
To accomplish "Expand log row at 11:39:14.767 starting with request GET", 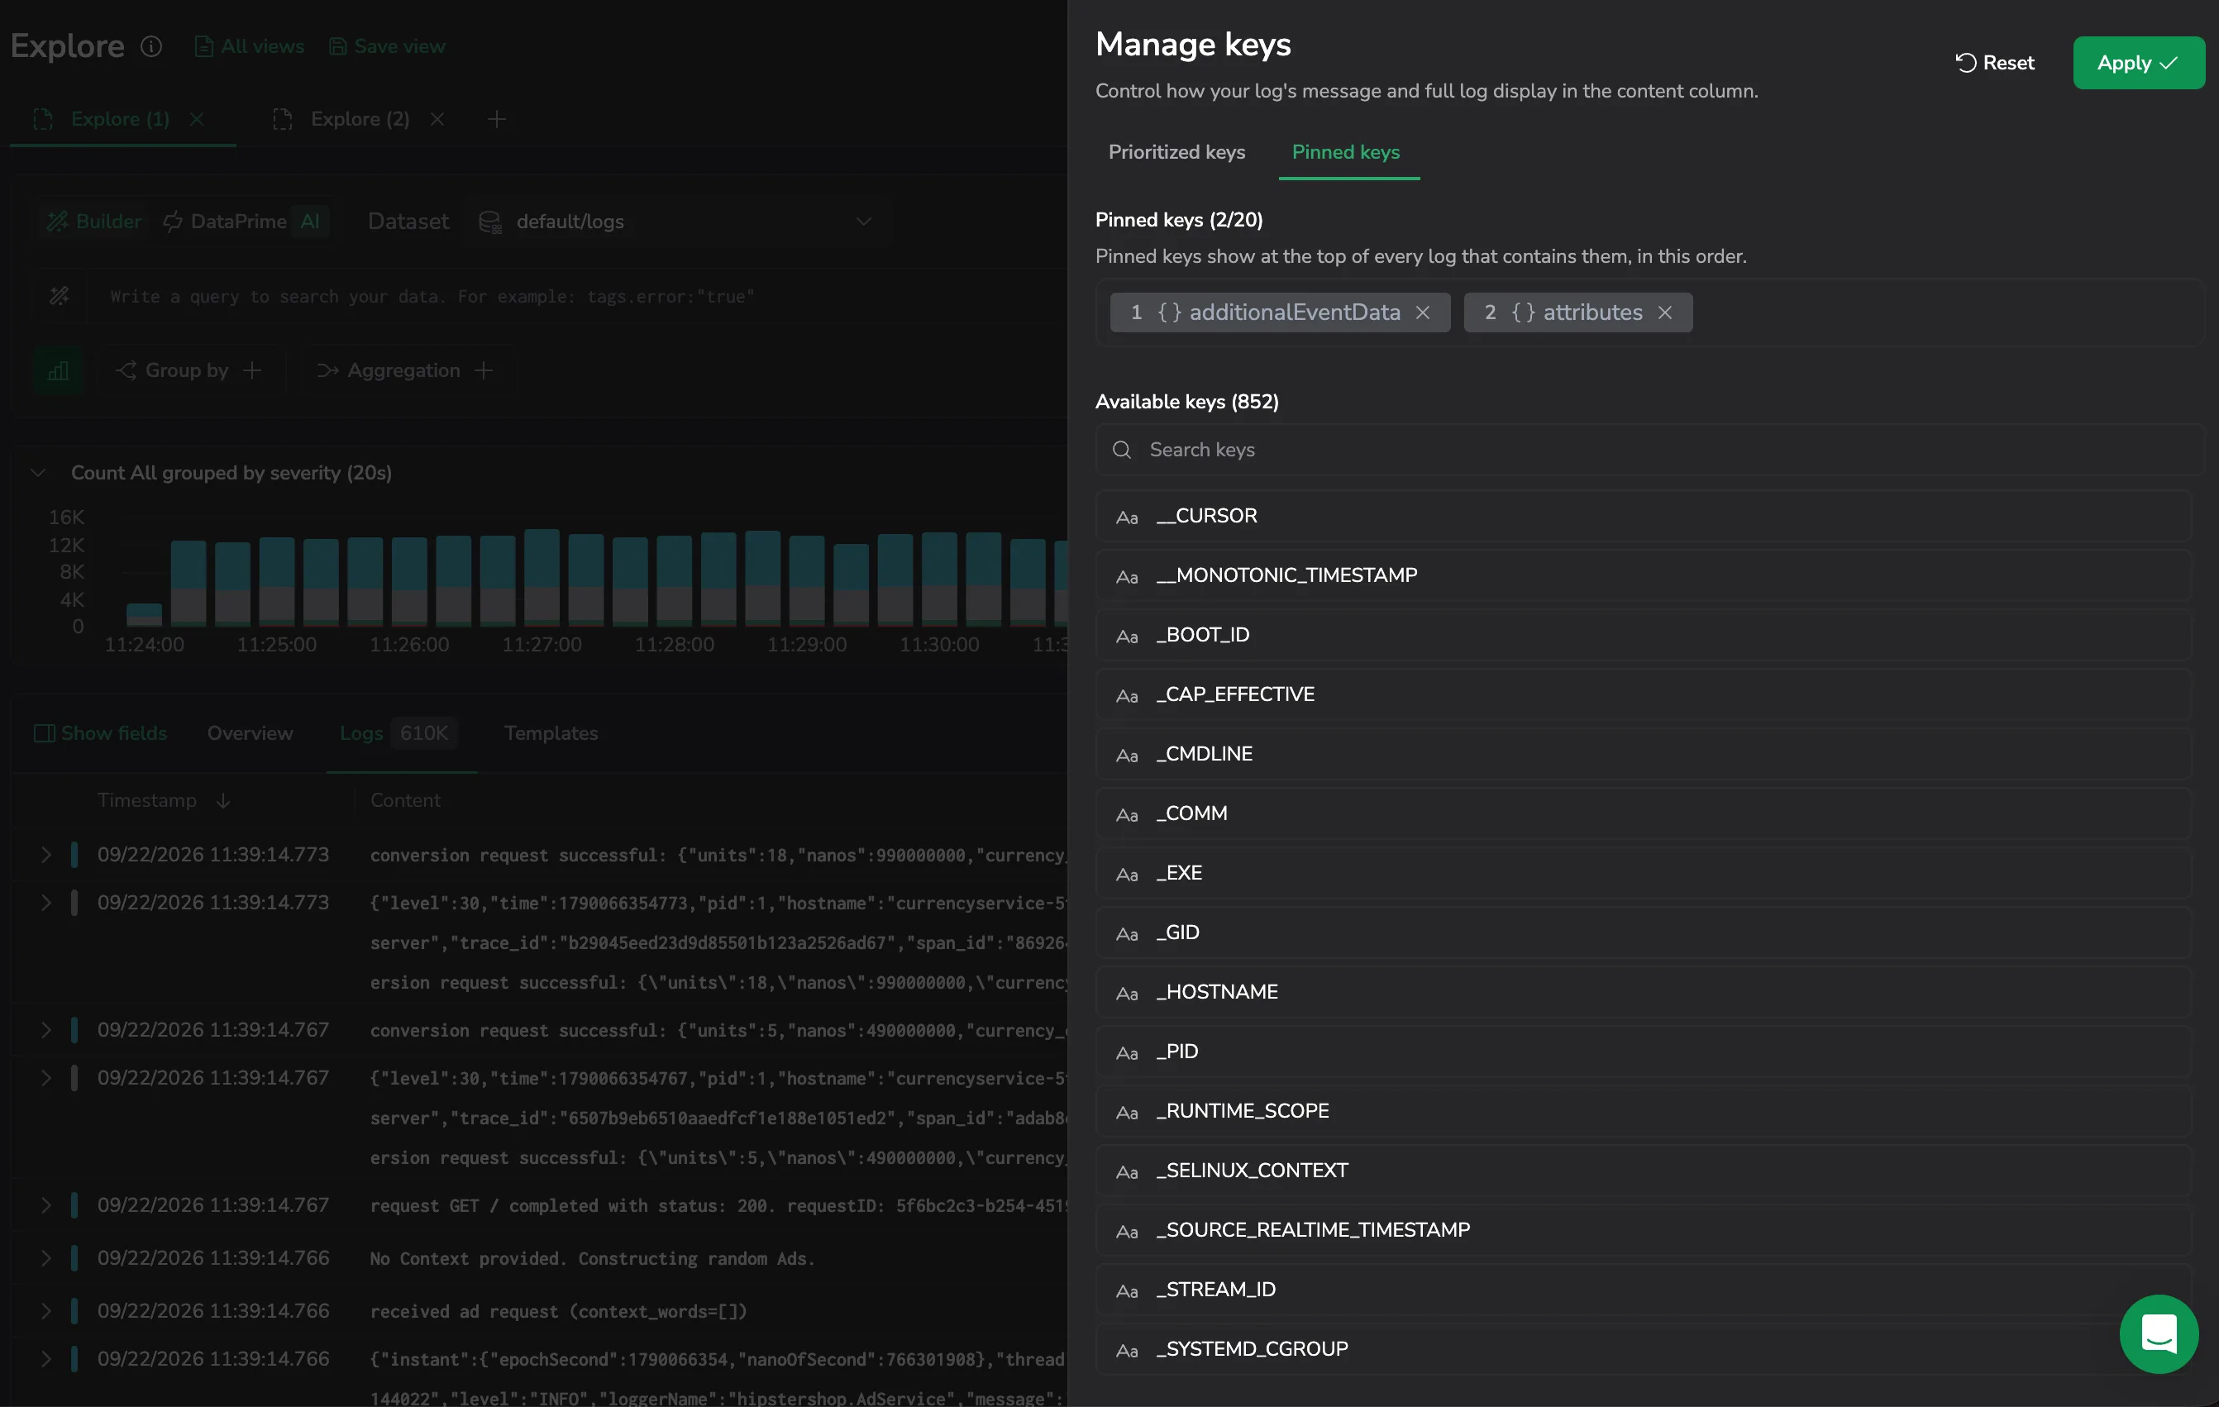I will (46, 1205).
